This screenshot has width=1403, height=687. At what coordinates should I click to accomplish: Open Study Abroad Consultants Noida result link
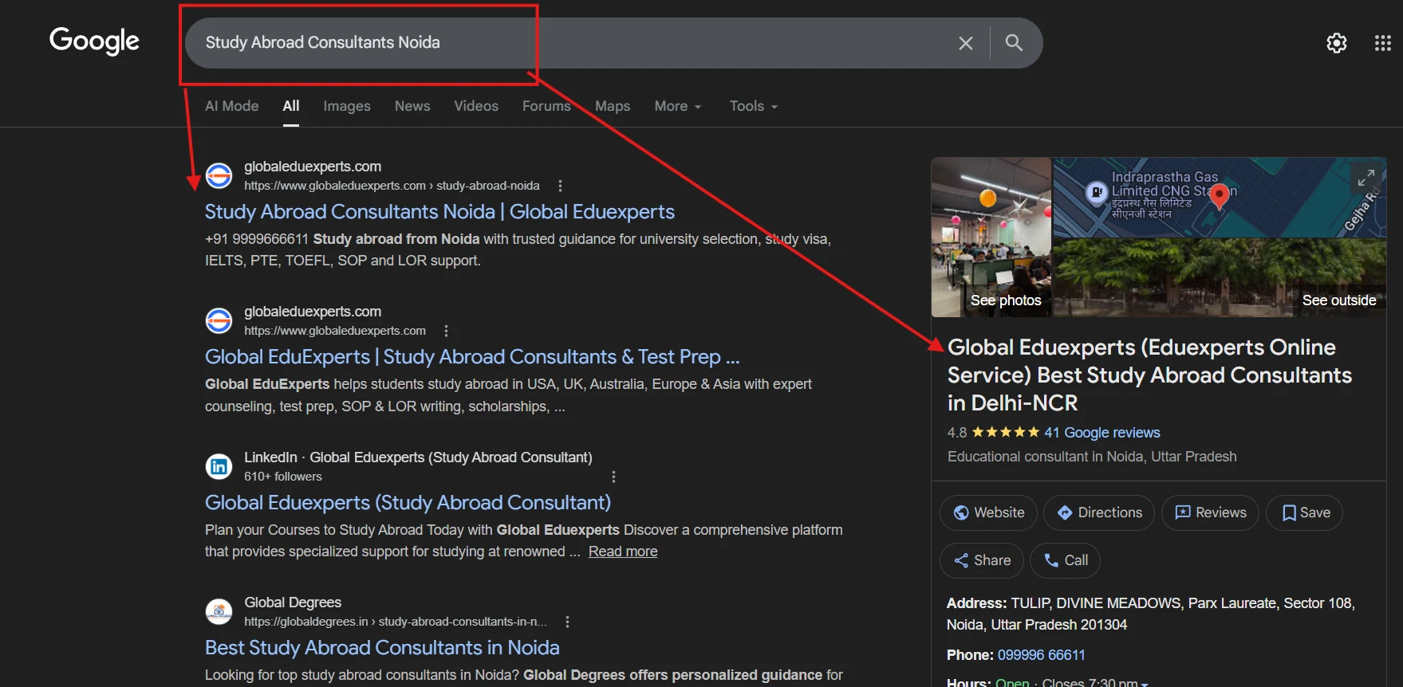point(439,212)
